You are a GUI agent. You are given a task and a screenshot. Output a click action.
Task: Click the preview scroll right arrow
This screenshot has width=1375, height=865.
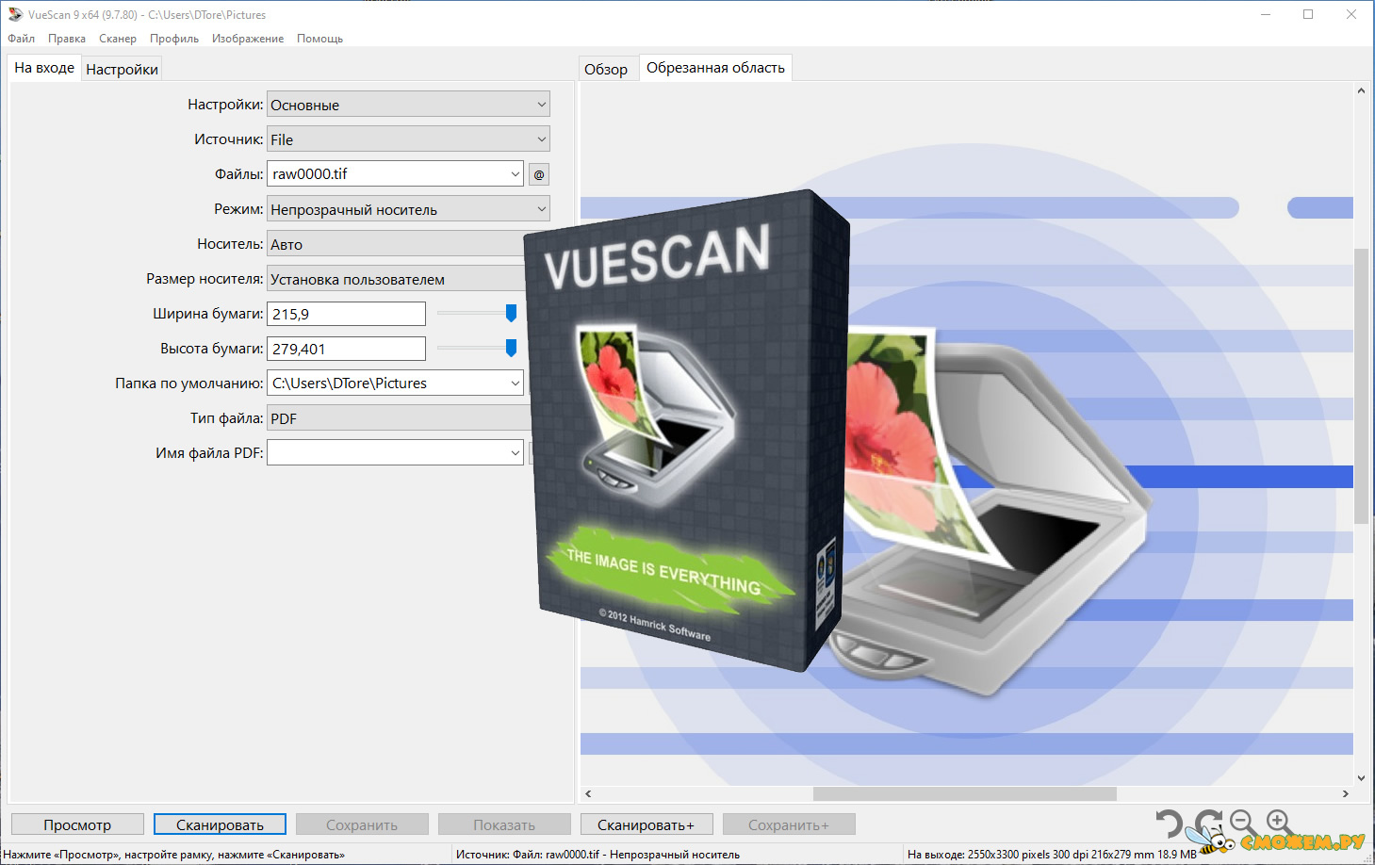(1345, 793)
